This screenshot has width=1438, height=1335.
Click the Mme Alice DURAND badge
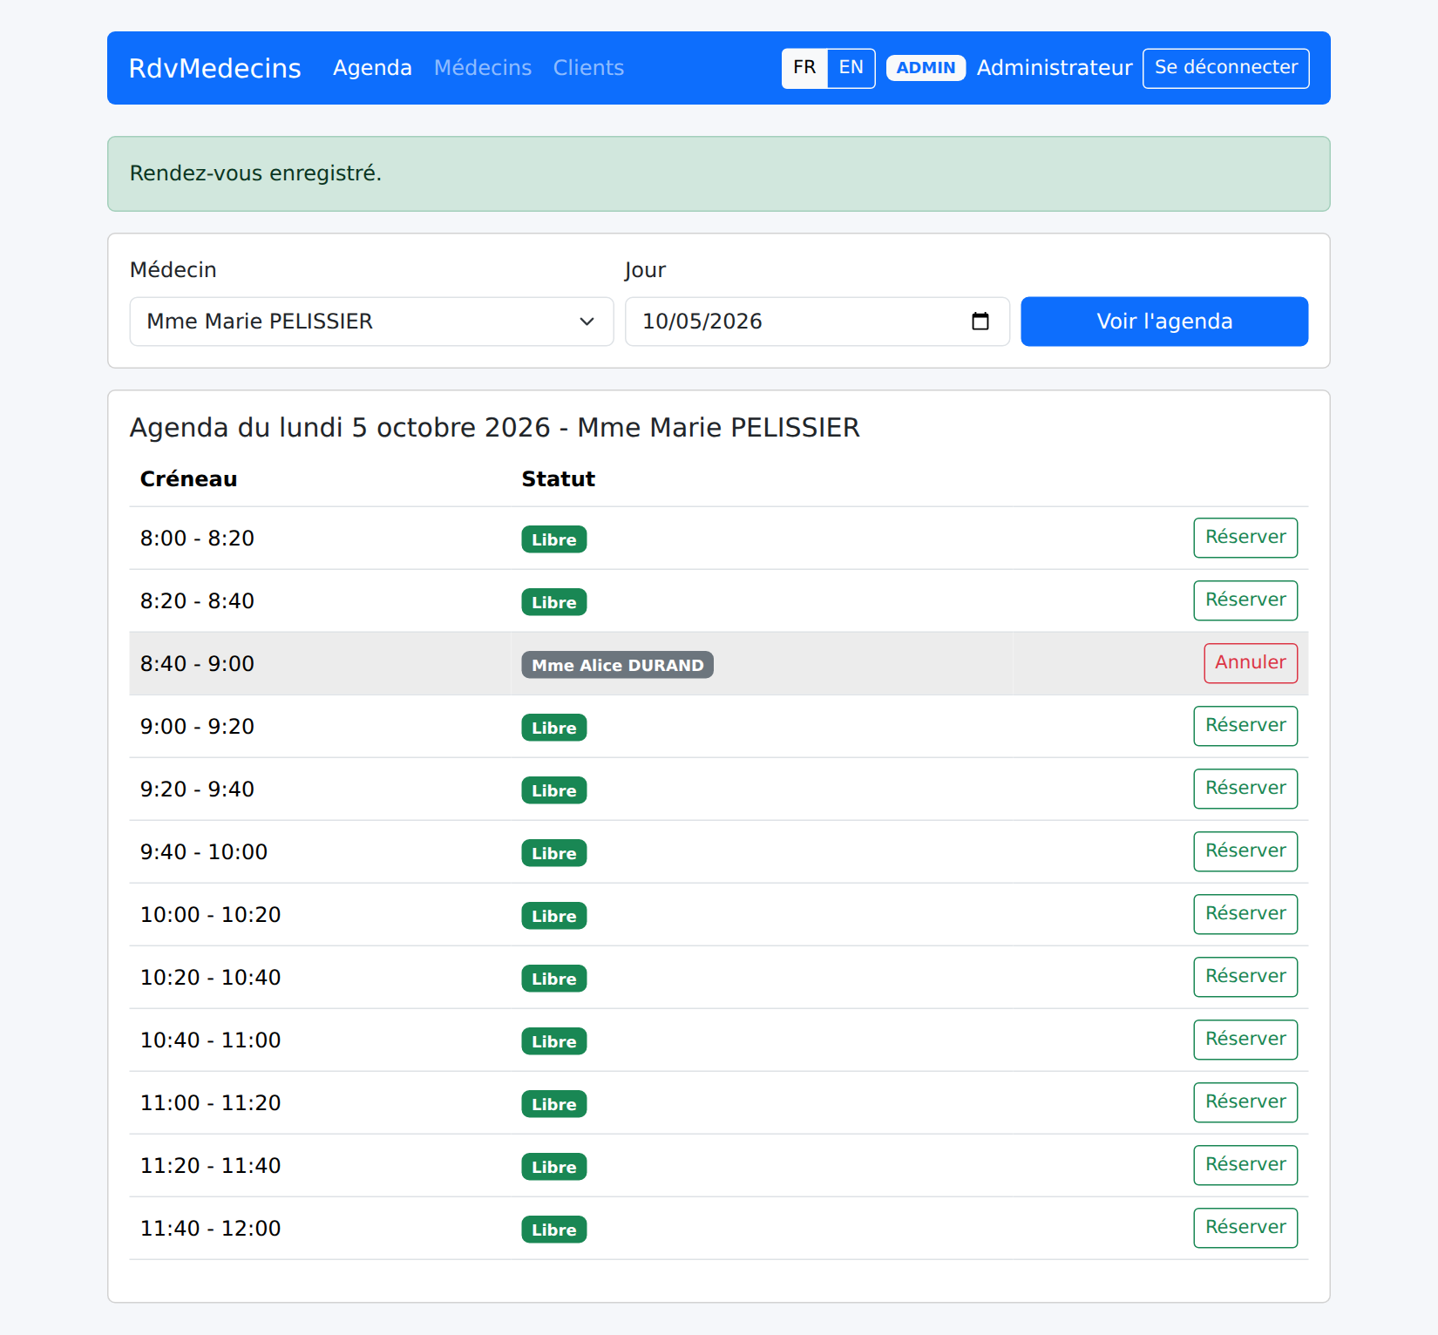[x=617, y=665]
